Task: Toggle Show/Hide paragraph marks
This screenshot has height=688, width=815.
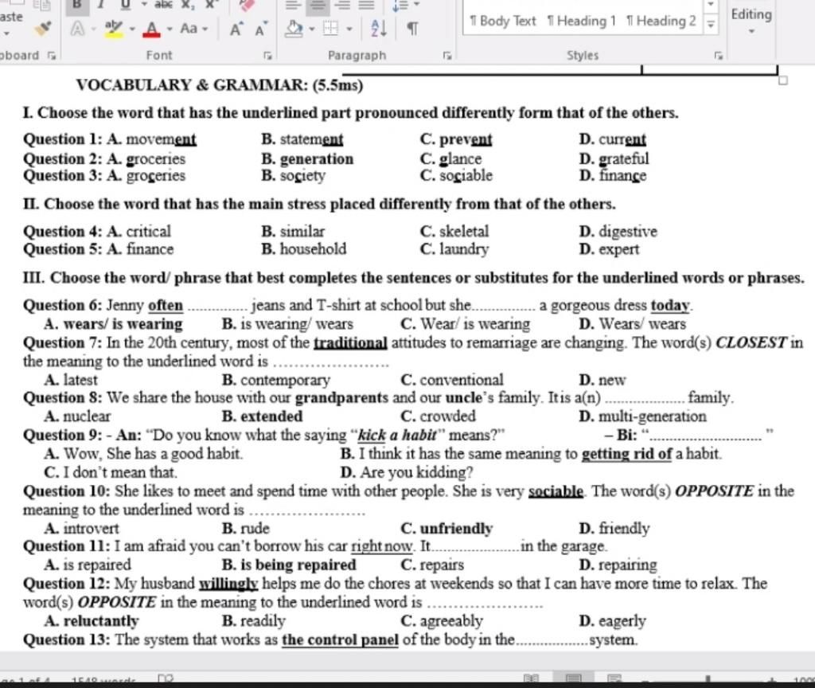Action: tap(411, 29)
